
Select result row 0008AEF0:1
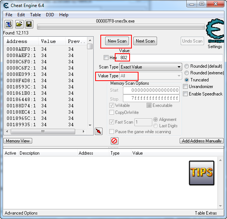click(46, 49)
